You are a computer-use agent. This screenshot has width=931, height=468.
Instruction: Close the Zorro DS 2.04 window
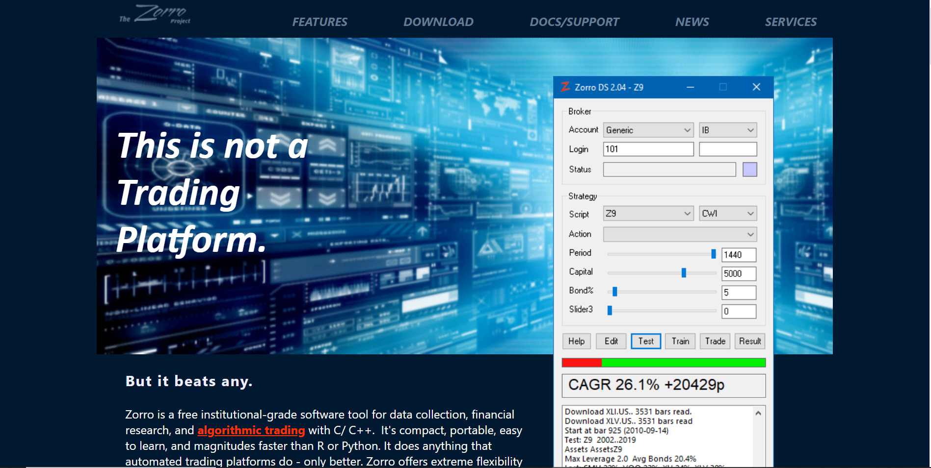point(756,87)
